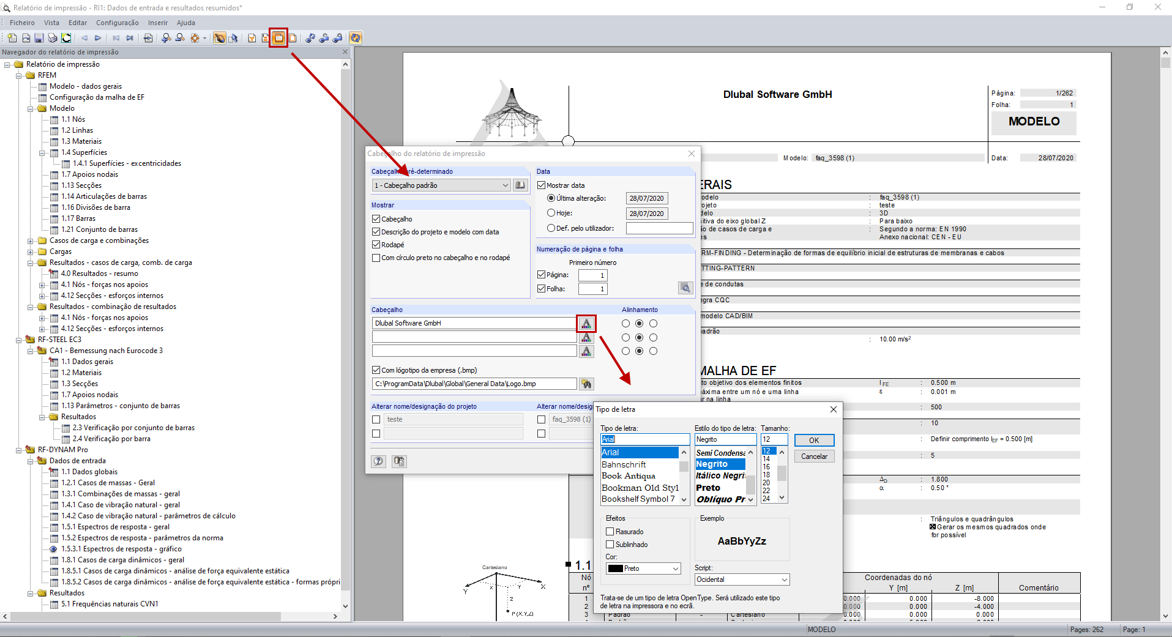Viewport: 1172px width, 637px height.
Task: Open header library icon beside preset dropdown
Action: (x=520, y=185)
